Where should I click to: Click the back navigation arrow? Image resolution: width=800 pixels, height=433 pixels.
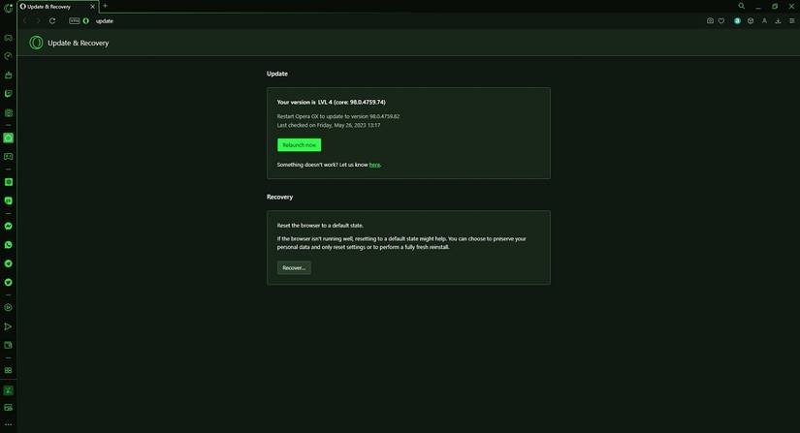25,21
